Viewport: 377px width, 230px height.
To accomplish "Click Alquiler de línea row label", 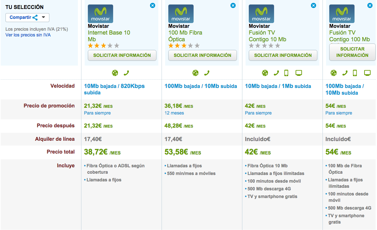I will coord(55,139).
